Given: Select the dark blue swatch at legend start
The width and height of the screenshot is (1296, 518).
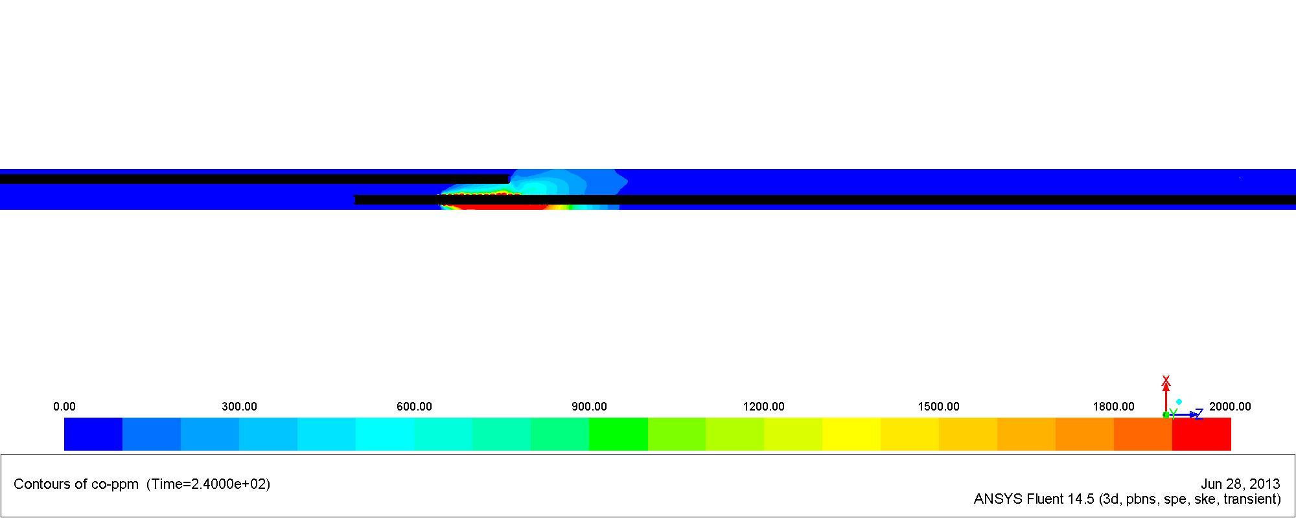Looking at the screenshot, I should [x=93, y=434].
